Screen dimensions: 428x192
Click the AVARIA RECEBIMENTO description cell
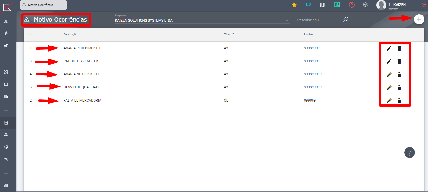[82, 48]
